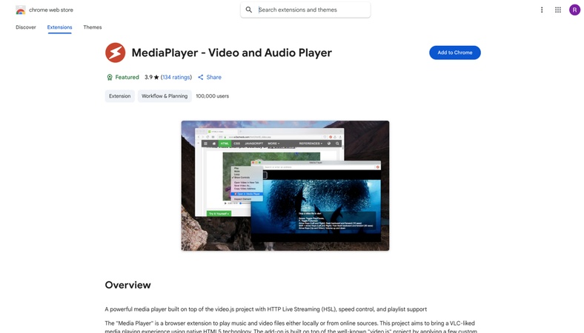Click the green Featured badge icon
The height and width of the screenshot is (333, 584).
(110, 78)
